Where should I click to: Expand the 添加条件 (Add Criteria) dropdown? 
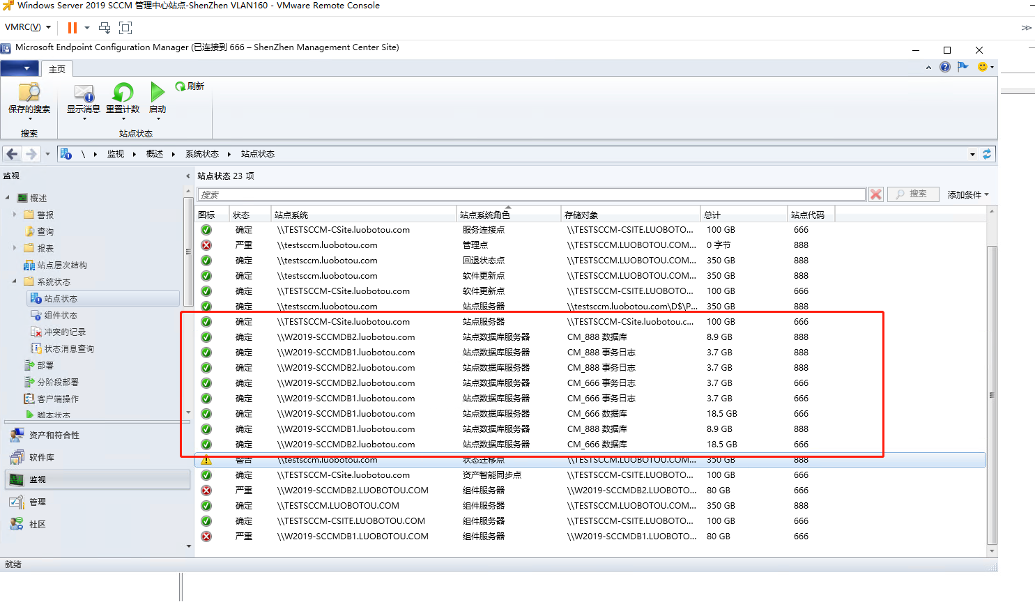(968, 195)
